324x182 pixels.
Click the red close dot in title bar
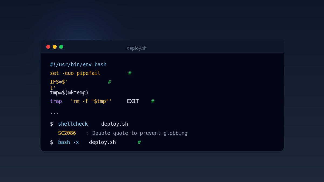pos(48,47)
